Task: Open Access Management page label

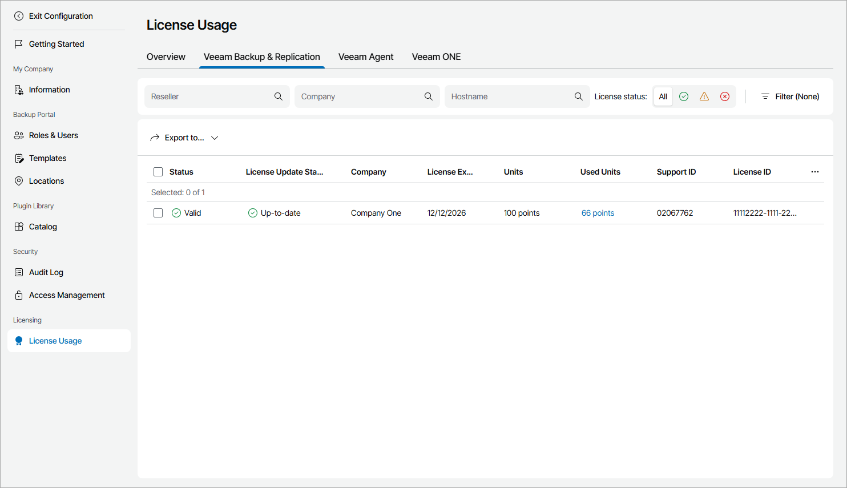Action: [67, 295]
